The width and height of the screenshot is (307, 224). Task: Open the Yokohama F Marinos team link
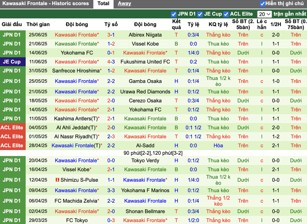point(145,190)
